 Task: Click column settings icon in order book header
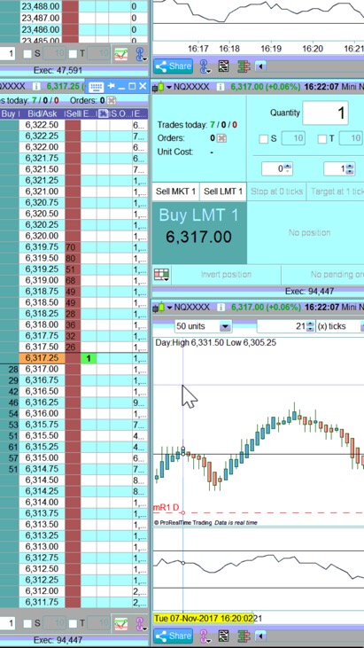click(103, 113)
